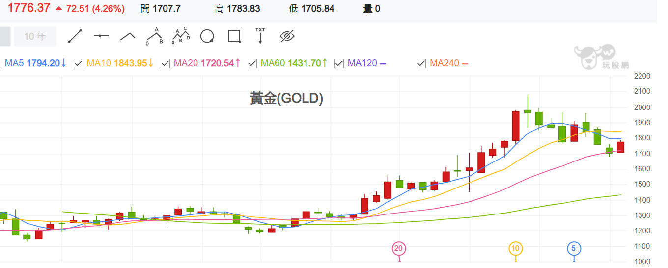Image resolution: width=668 pixels, height=268 pixels.
Task: Toggle hide drawings eye icon
Action: click(287, 36)
